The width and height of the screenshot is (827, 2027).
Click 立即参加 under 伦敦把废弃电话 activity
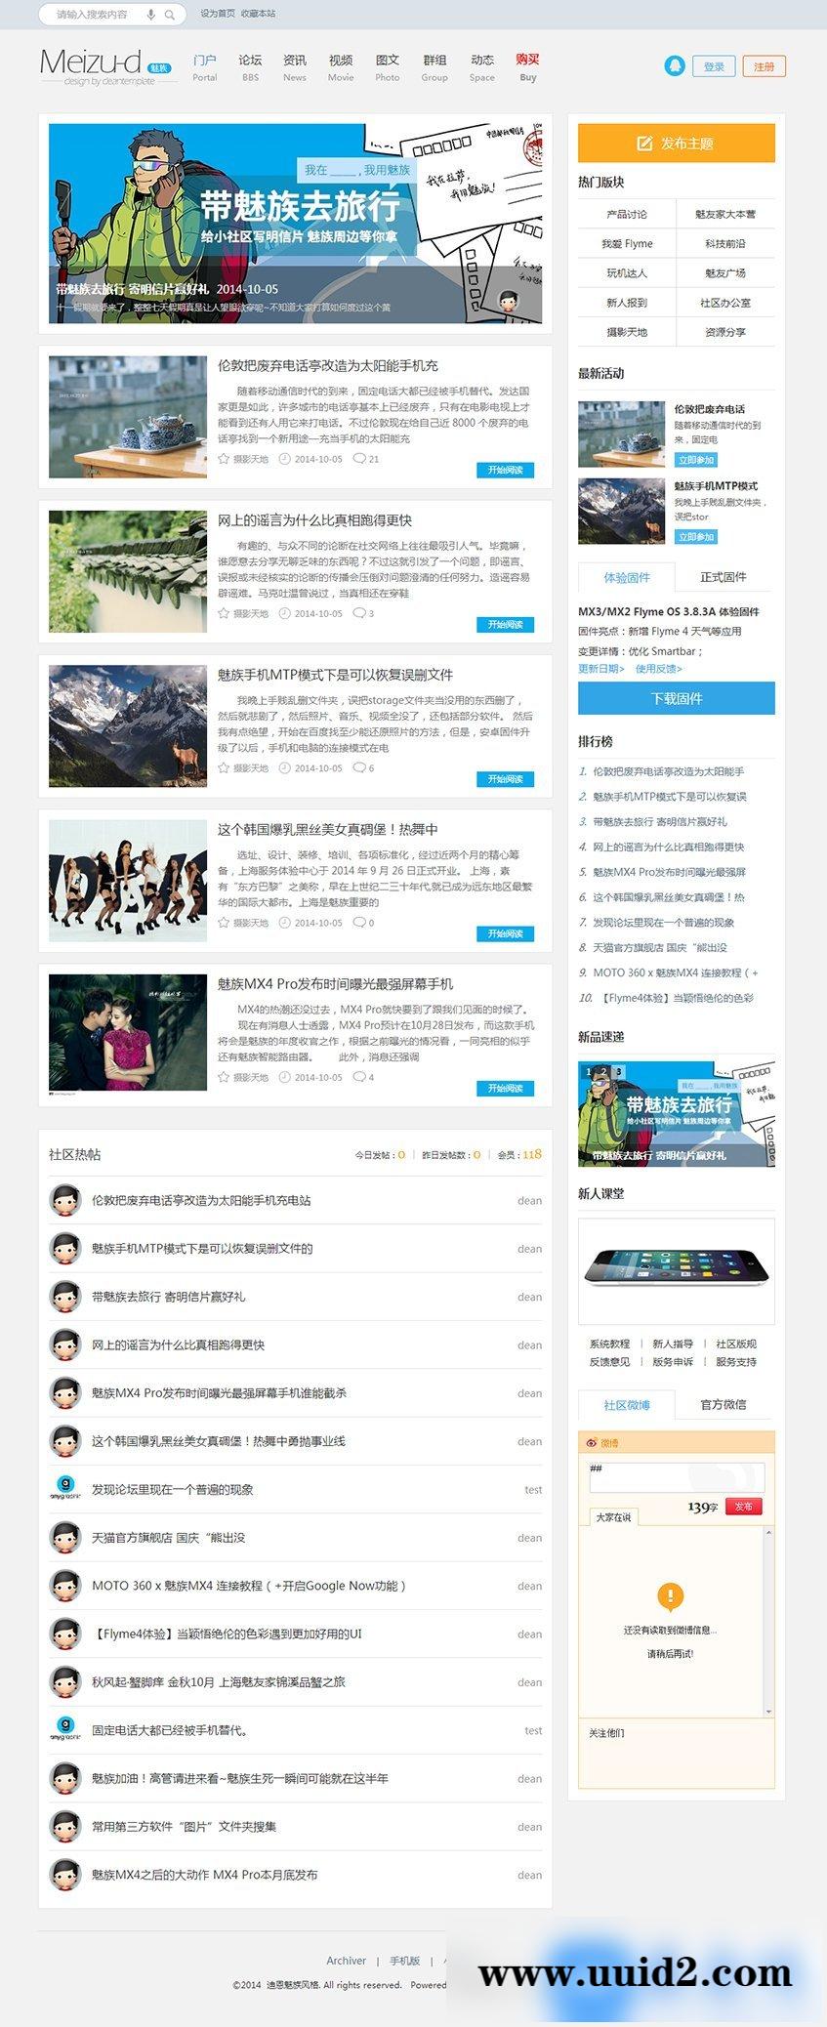click(x=696, y=459)
